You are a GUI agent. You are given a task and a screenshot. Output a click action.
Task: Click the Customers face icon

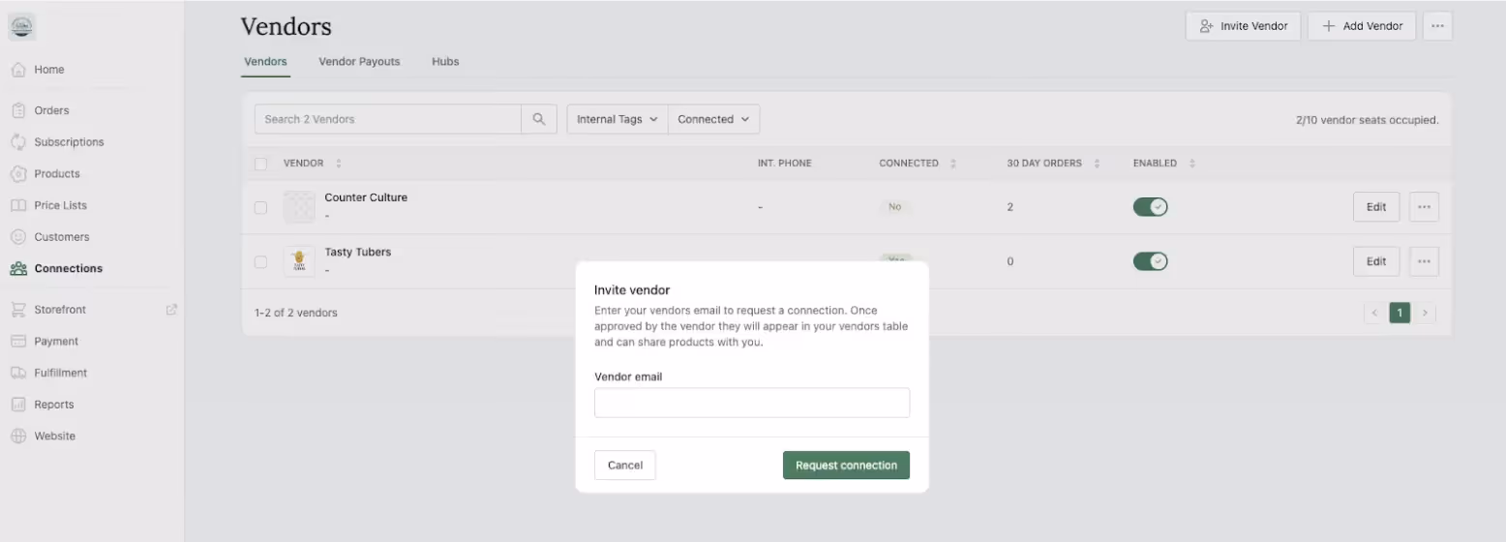click(x=18, y=237)
